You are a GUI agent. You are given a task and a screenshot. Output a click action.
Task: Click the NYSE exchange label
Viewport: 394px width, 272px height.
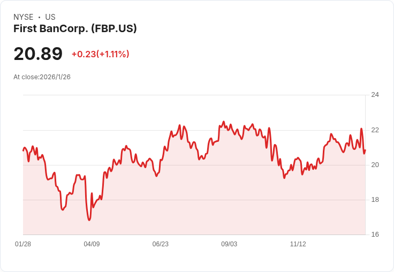pyautogui.click(x=24, y=17)
